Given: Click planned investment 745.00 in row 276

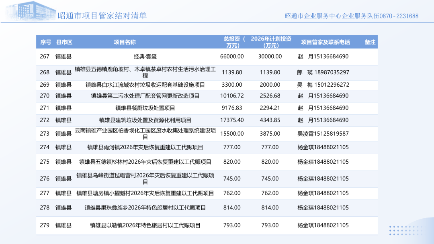Looking at the screenshot, I should coord(270,179).
